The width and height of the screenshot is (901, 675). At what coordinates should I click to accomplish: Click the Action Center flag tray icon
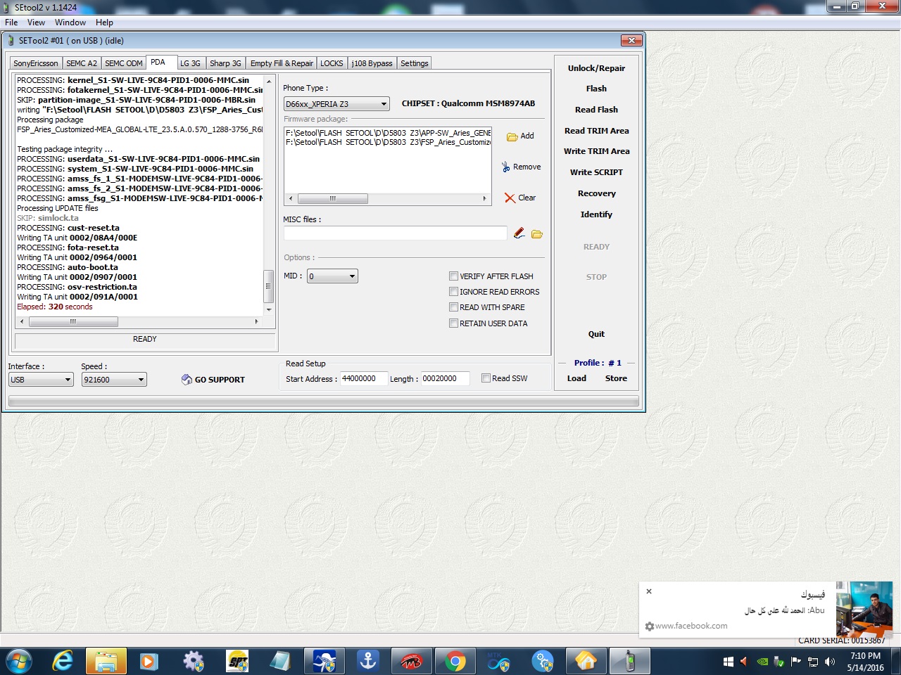click(796, 661)
